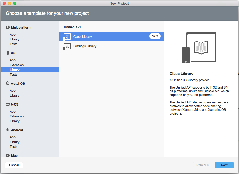Select Extension under iOS

17,65
